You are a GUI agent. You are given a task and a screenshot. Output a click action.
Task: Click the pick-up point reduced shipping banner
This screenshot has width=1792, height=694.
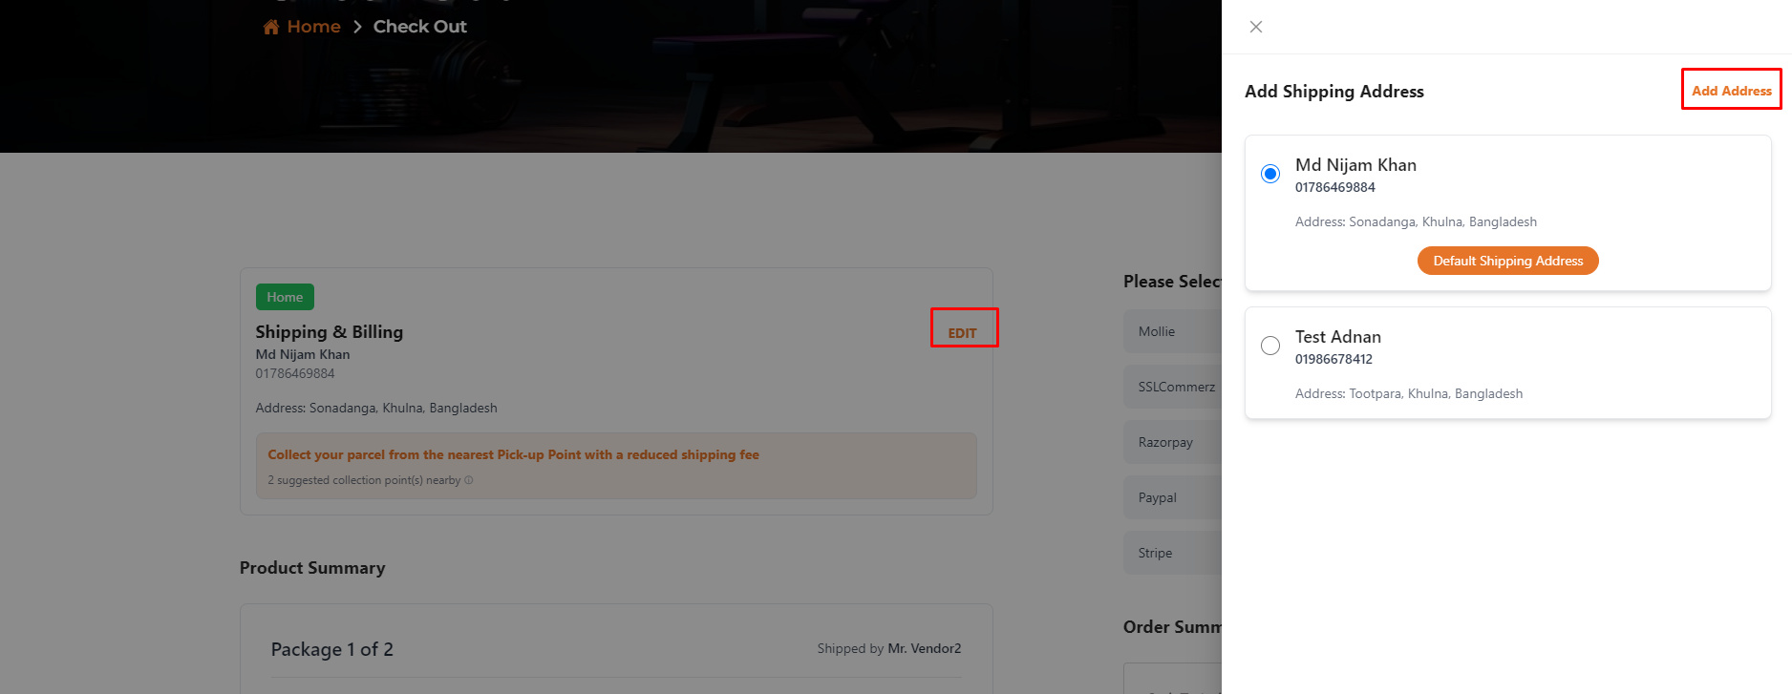coord(616,466)
